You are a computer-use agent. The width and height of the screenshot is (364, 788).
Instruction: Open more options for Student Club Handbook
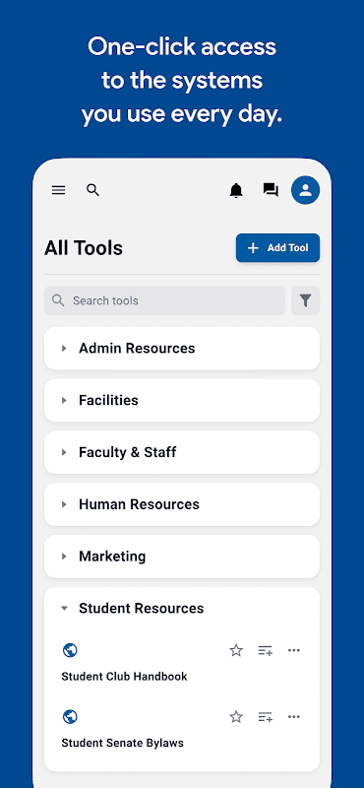(294, 650)
